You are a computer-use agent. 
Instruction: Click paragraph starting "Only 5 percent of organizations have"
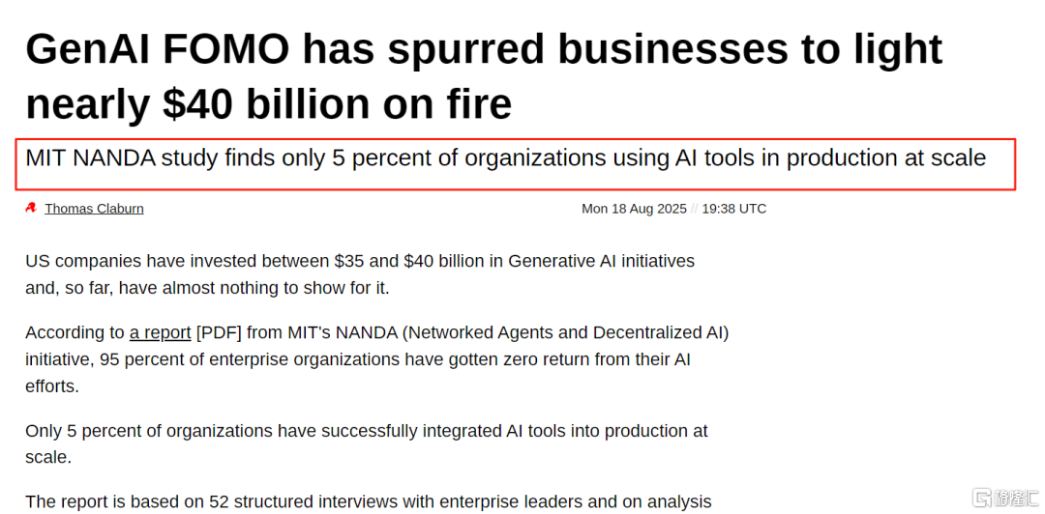point(367,444)
